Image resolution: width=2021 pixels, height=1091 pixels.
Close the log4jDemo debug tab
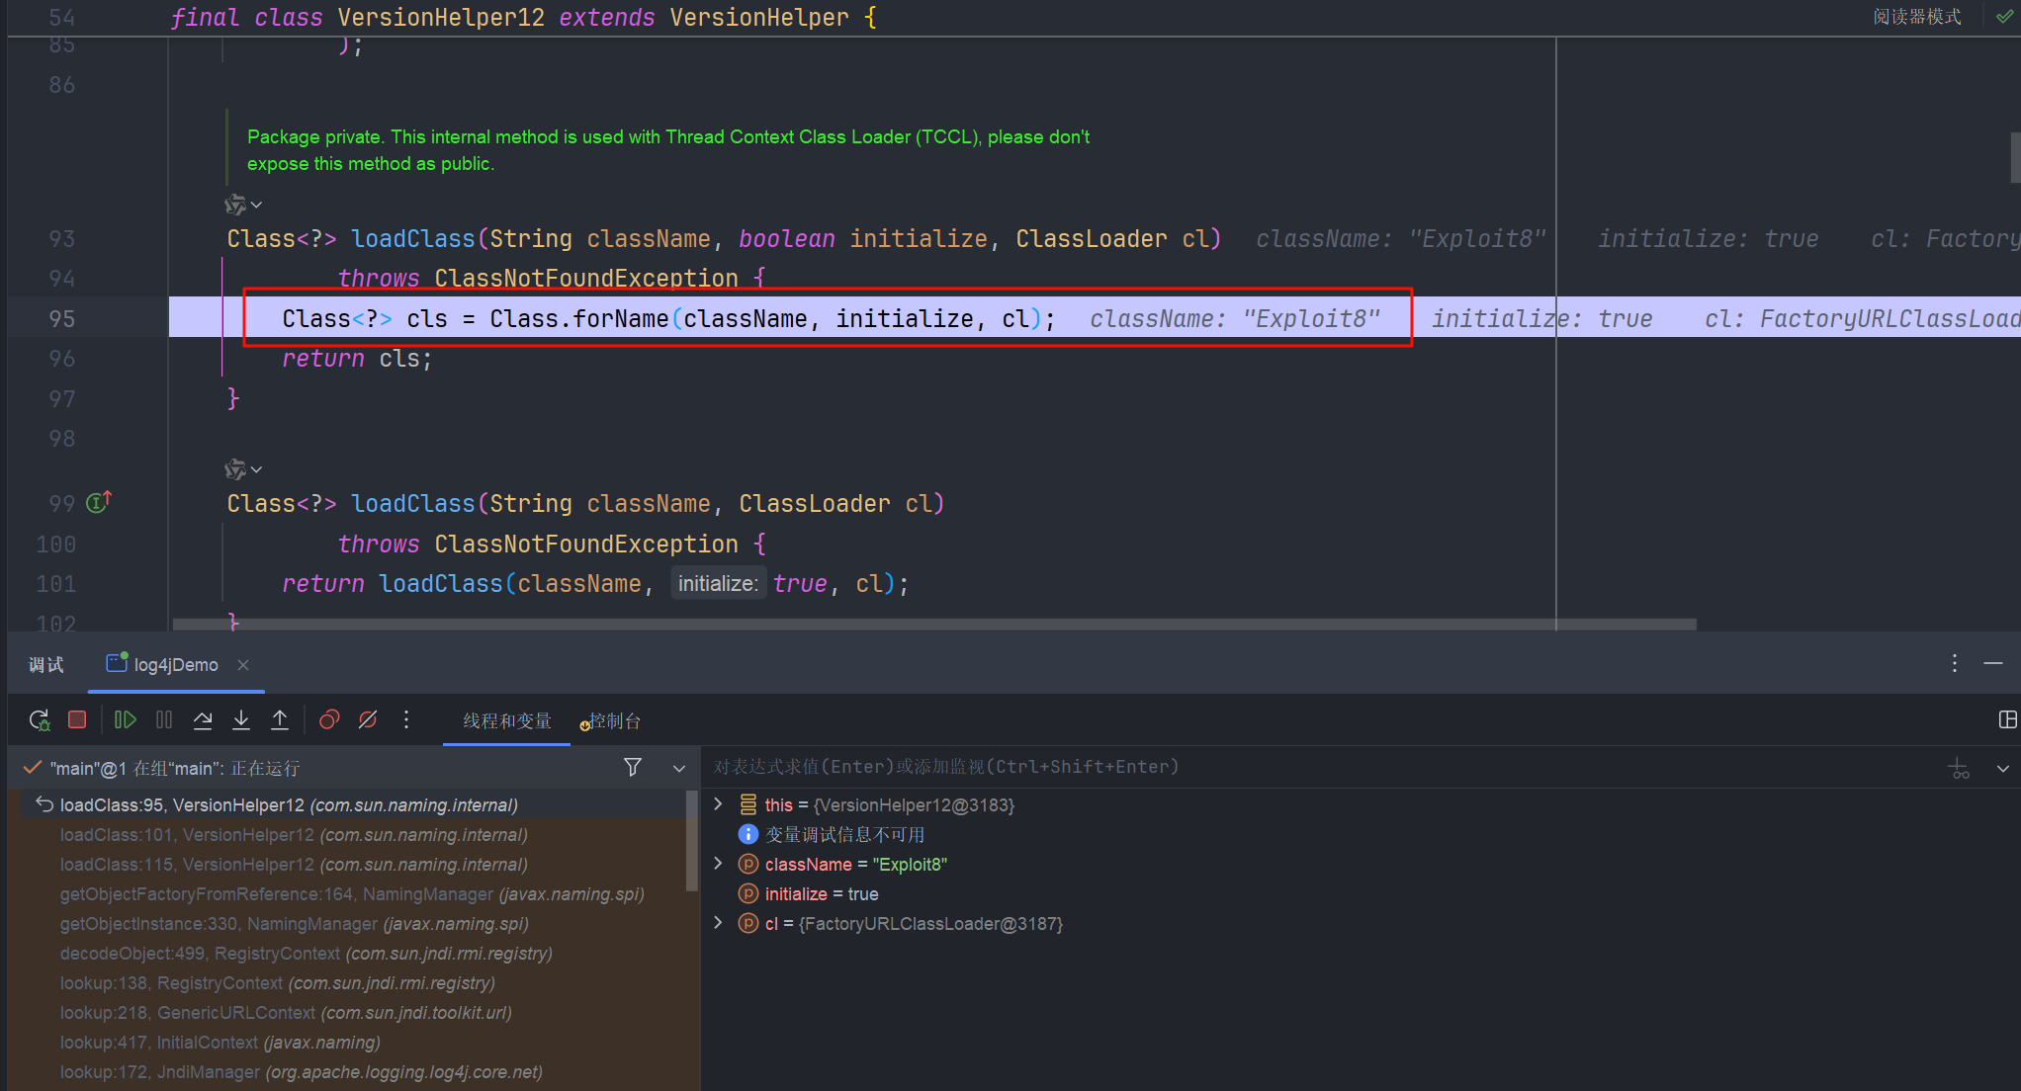pos(243,664)
